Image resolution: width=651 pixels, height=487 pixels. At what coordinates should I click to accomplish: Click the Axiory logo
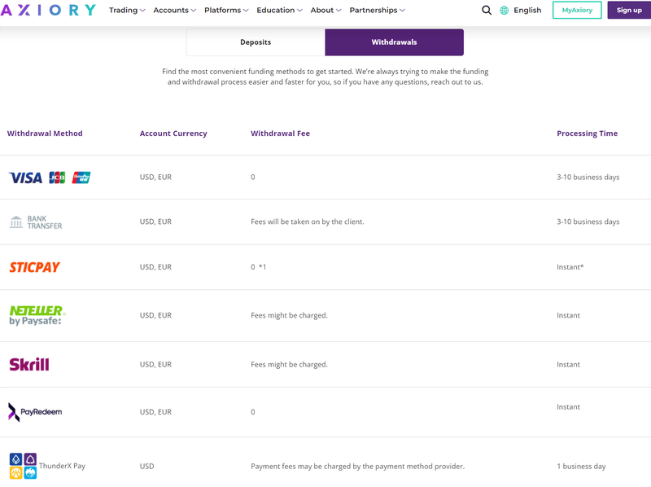(x=48, y=11)
